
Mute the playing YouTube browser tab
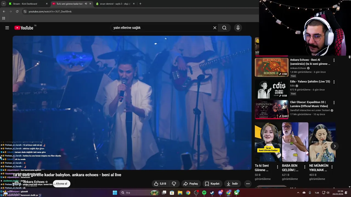[86, 4]
